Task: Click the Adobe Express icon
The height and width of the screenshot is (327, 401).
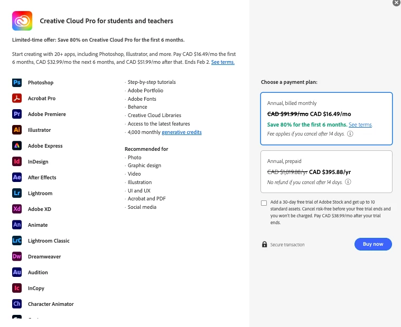Action: [17, 146]
